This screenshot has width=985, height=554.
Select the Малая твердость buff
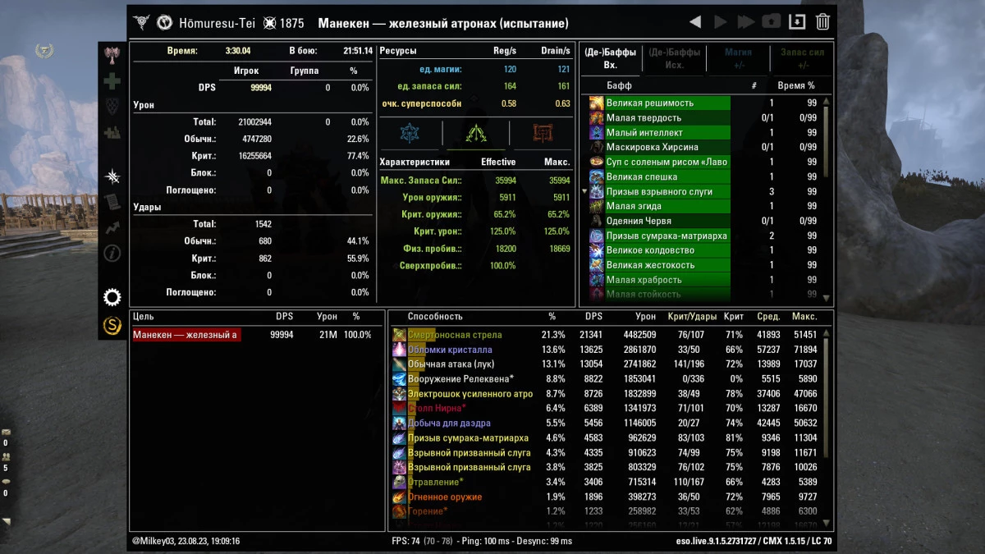(x=704, y=118)
